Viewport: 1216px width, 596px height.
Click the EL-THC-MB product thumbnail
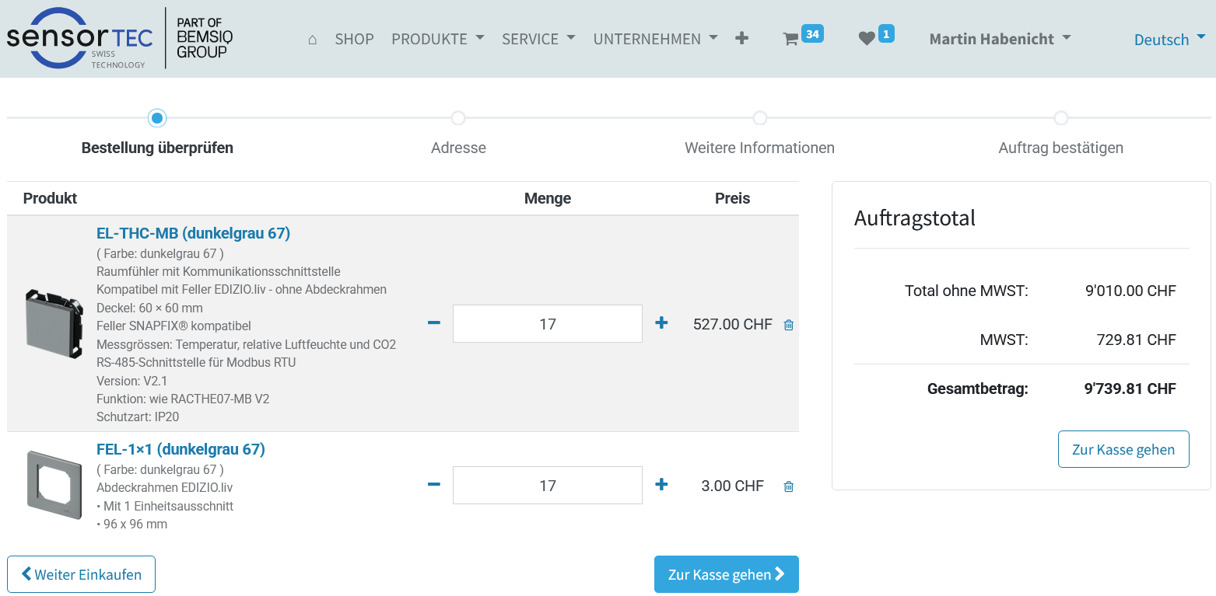click(54, 323)
